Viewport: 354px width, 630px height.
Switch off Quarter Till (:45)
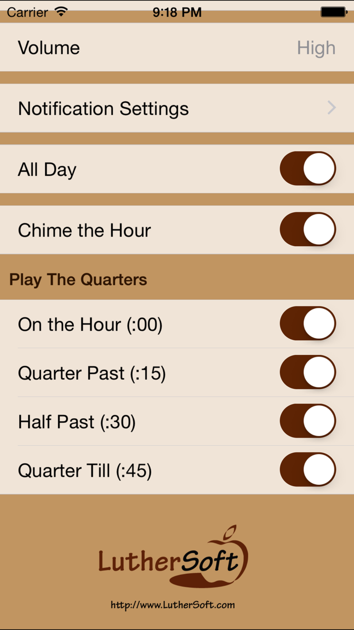(x=307, y=469)
